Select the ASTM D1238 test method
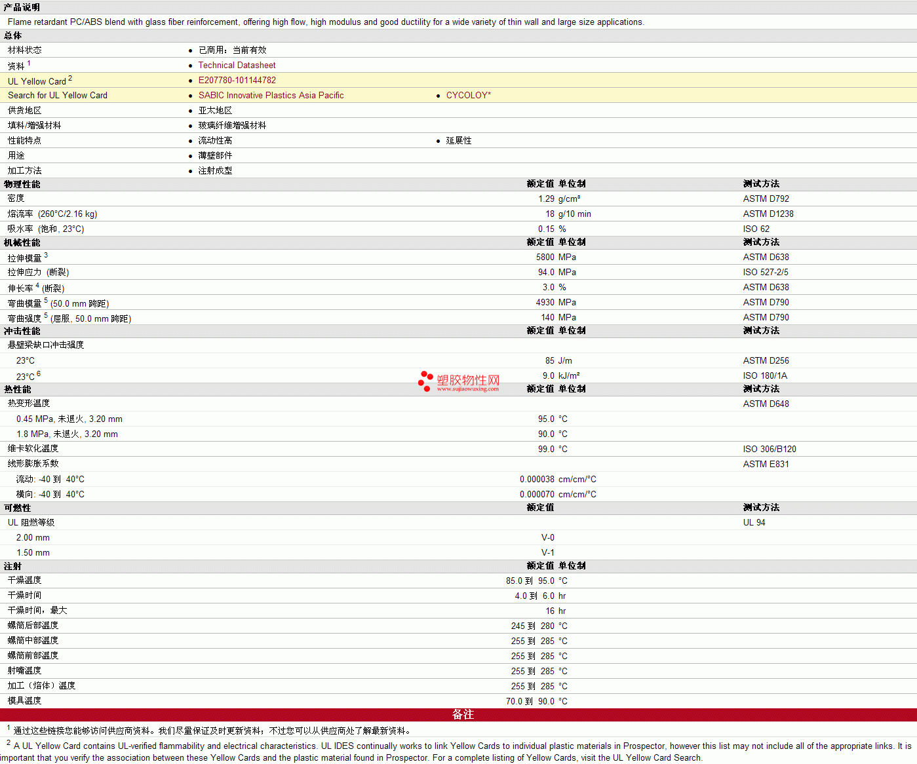917x764 pixels. (768, 214)
